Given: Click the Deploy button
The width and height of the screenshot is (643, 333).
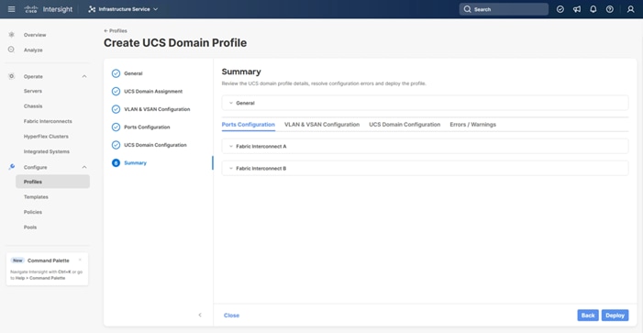Looking at the screenshot, I should tap(615, 315).
